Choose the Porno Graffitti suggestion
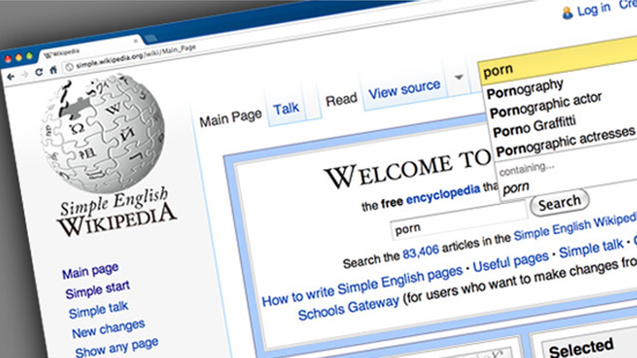 click(x=534, y=126)
